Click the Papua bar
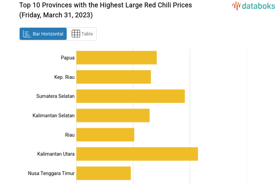Image resolution: width=279 pixels, height=184 pixels. [116, 58]
